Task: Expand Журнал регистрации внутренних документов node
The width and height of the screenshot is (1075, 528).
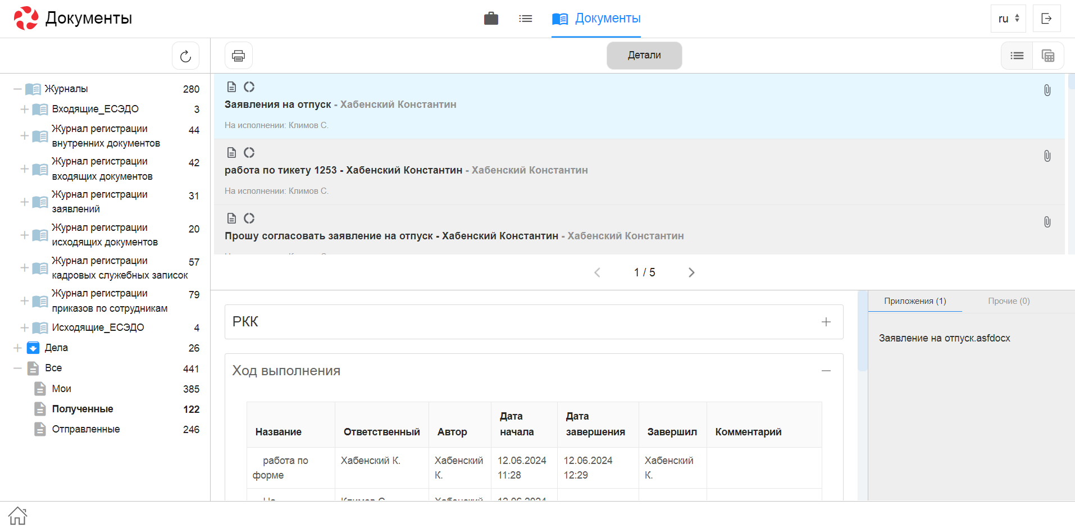Action: click(x=24, y=136)
